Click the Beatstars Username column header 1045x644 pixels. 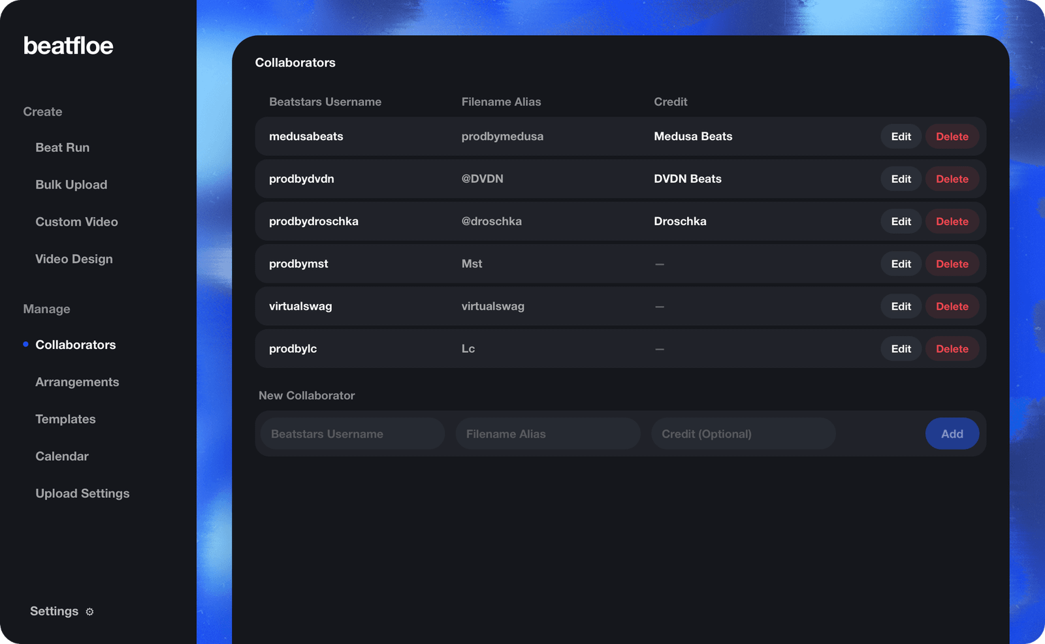tap(325, 102)
